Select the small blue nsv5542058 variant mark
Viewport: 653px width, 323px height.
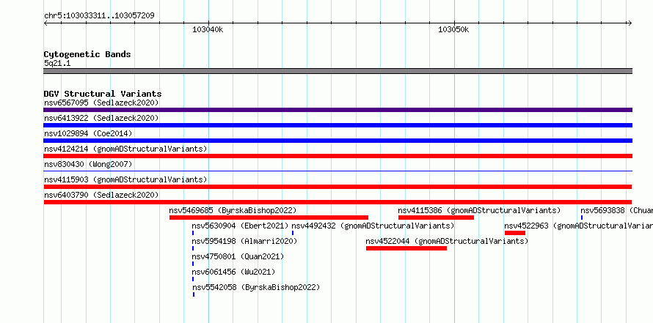[x=194, y=294]
